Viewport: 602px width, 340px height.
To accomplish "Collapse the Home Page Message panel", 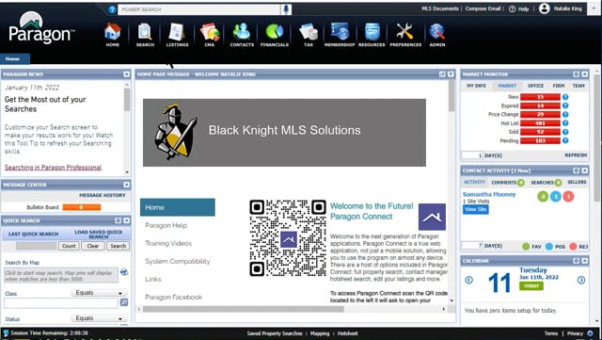I will click(451, 74).
